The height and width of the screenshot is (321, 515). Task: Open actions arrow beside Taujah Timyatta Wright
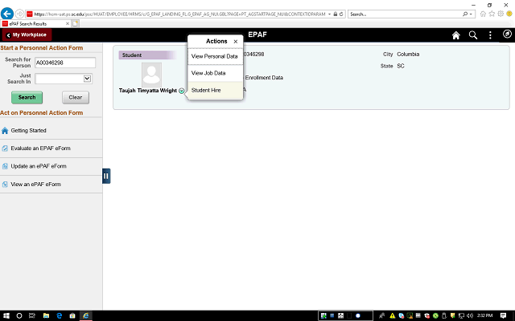tap(181, 91)
